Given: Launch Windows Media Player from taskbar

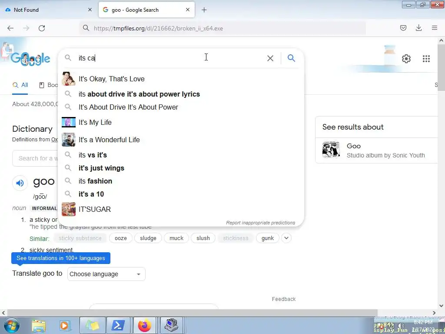Looking at the screenshot, I should (x=65, y=325).
